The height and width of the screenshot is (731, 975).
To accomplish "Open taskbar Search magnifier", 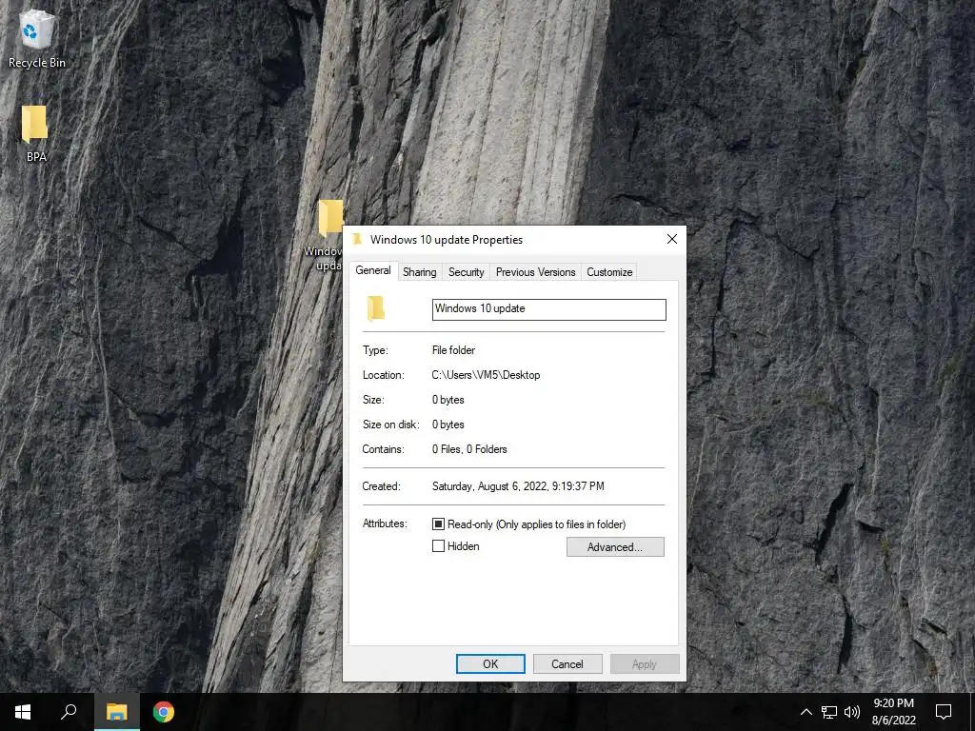I will [69, 712].
